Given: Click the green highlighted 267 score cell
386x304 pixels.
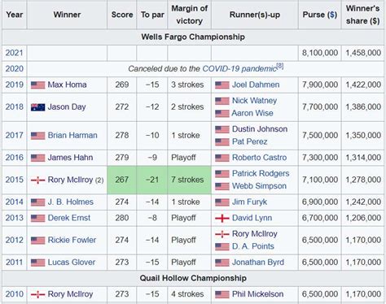Looking at the screenshot, I should click(121, 180).
